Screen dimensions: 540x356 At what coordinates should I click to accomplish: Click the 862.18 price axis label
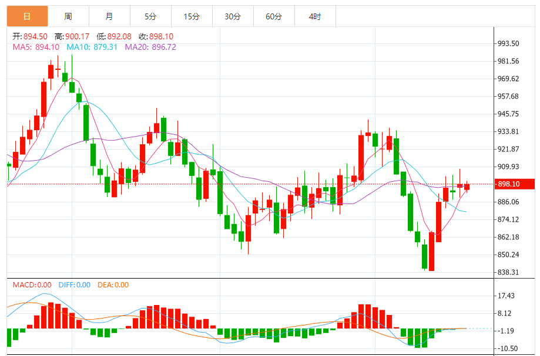point(508,237)
